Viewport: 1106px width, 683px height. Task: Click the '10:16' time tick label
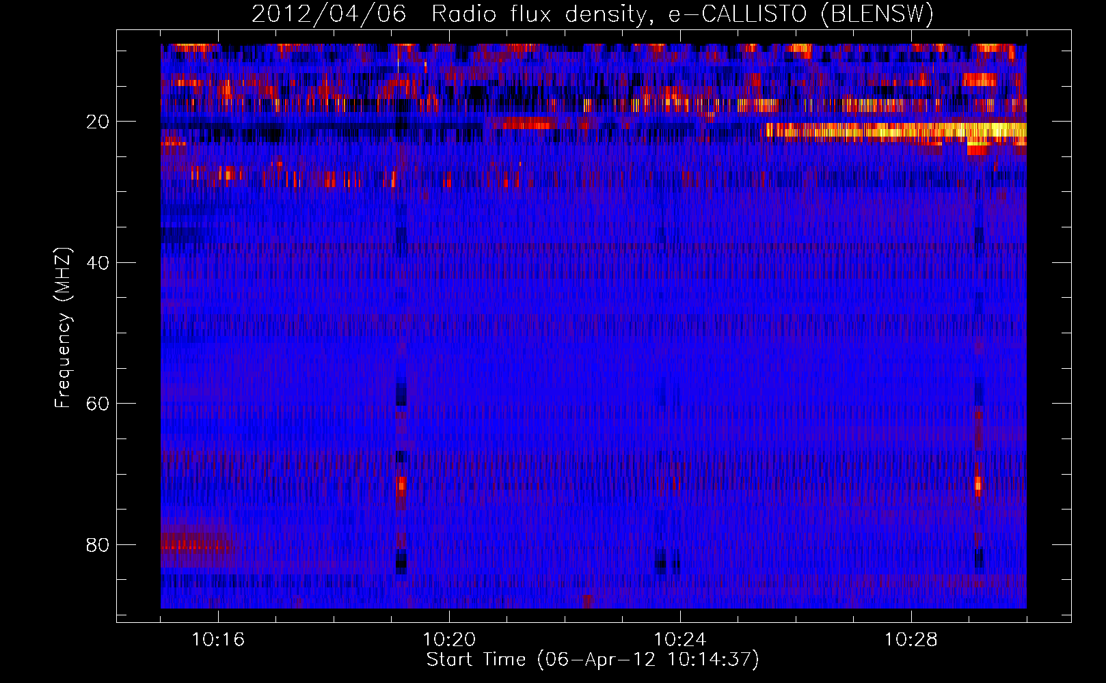(x=218, y=639)
